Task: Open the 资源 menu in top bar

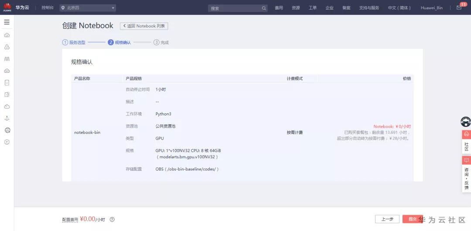Action: coord(296,8)
